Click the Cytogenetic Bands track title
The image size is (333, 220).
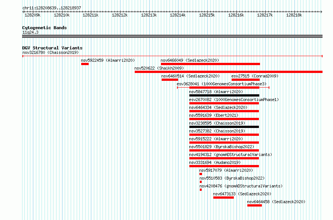click(x=45, y=28)
